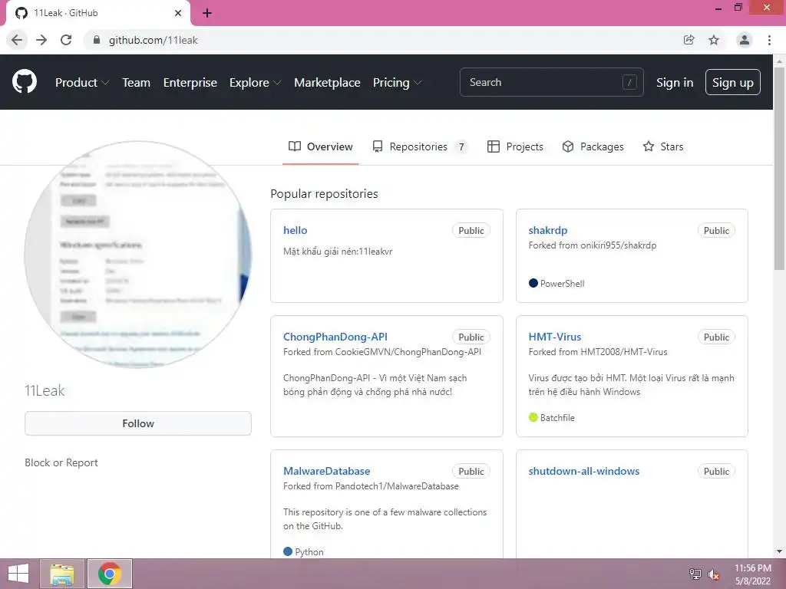The width and height of the screenshot is (786, 589).
Task: Bookmark this page with the star icon
Action: point(714,40)
